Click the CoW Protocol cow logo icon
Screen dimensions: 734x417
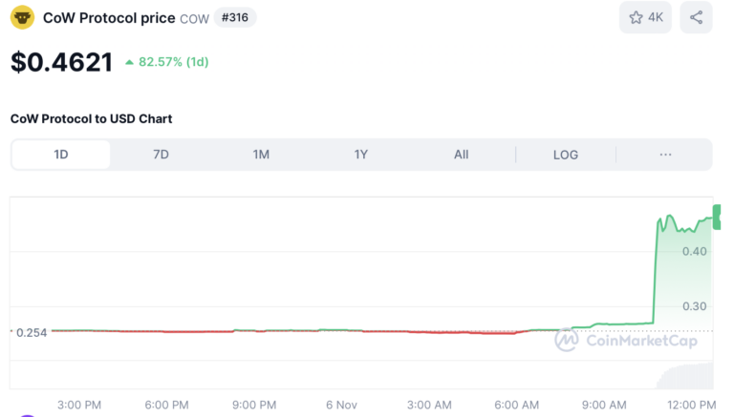pos(22,17)
